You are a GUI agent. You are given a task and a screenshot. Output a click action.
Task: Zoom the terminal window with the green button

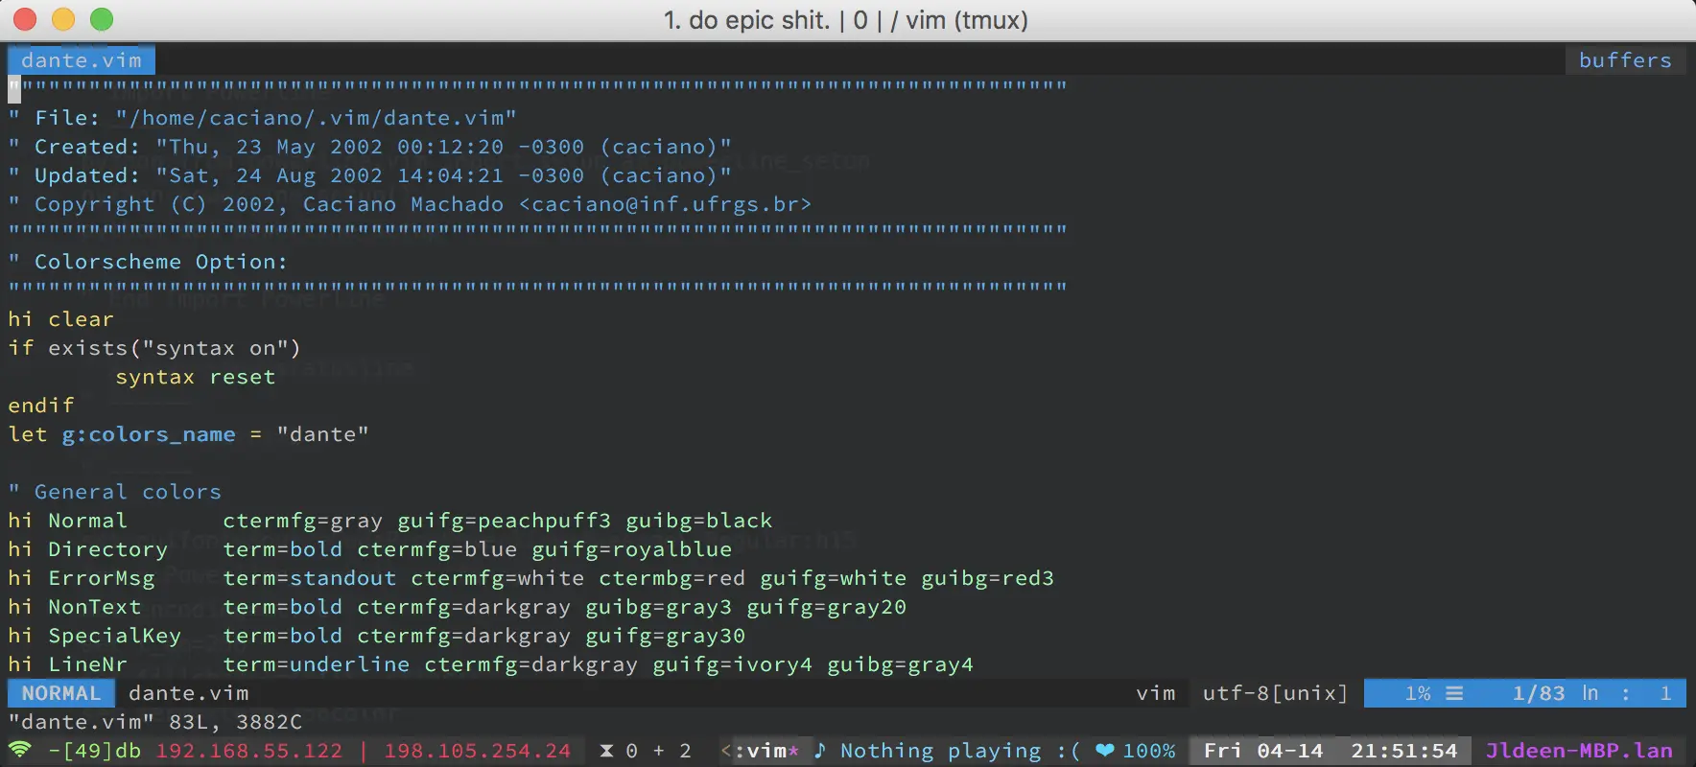tap(102, 19)
